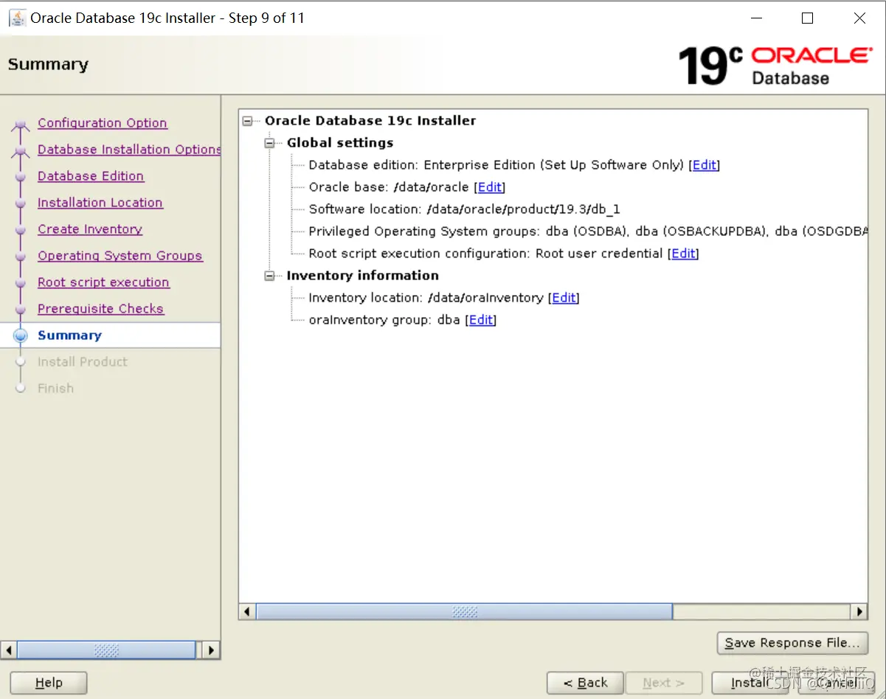The height and width of the screenshot is (699, 886).
Task: Edit the Inventory location
Action: [564, 298]
